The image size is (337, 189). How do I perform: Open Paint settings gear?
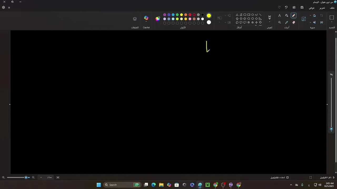(3, 8)
